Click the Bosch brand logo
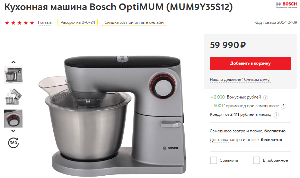300x178 pixels. point(286,5)
